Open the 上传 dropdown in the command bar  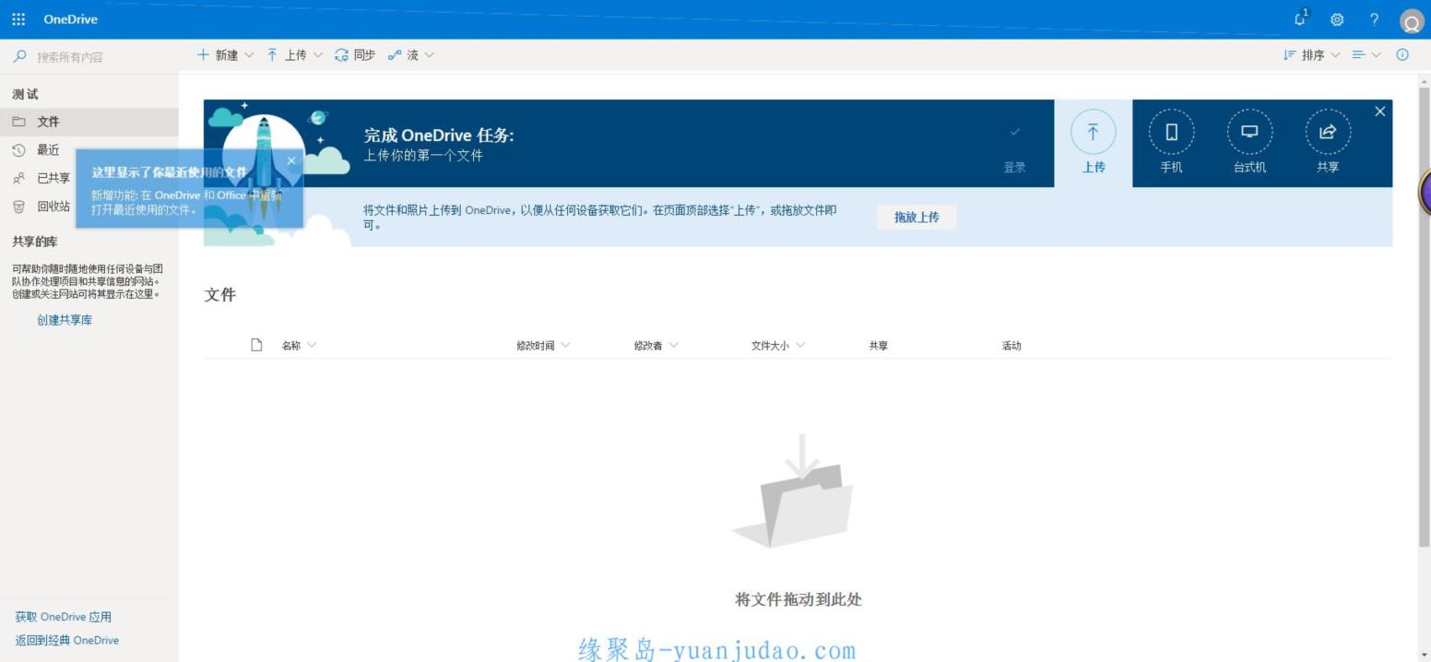pos(295,55)
